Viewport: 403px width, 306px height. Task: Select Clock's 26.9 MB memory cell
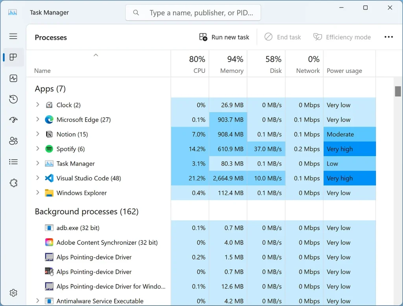coord(228,105)
